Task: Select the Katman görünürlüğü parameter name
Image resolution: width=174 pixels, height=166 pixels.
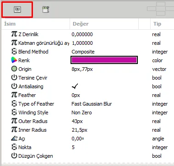Action: pyautogui.click(x=43, y=43)
